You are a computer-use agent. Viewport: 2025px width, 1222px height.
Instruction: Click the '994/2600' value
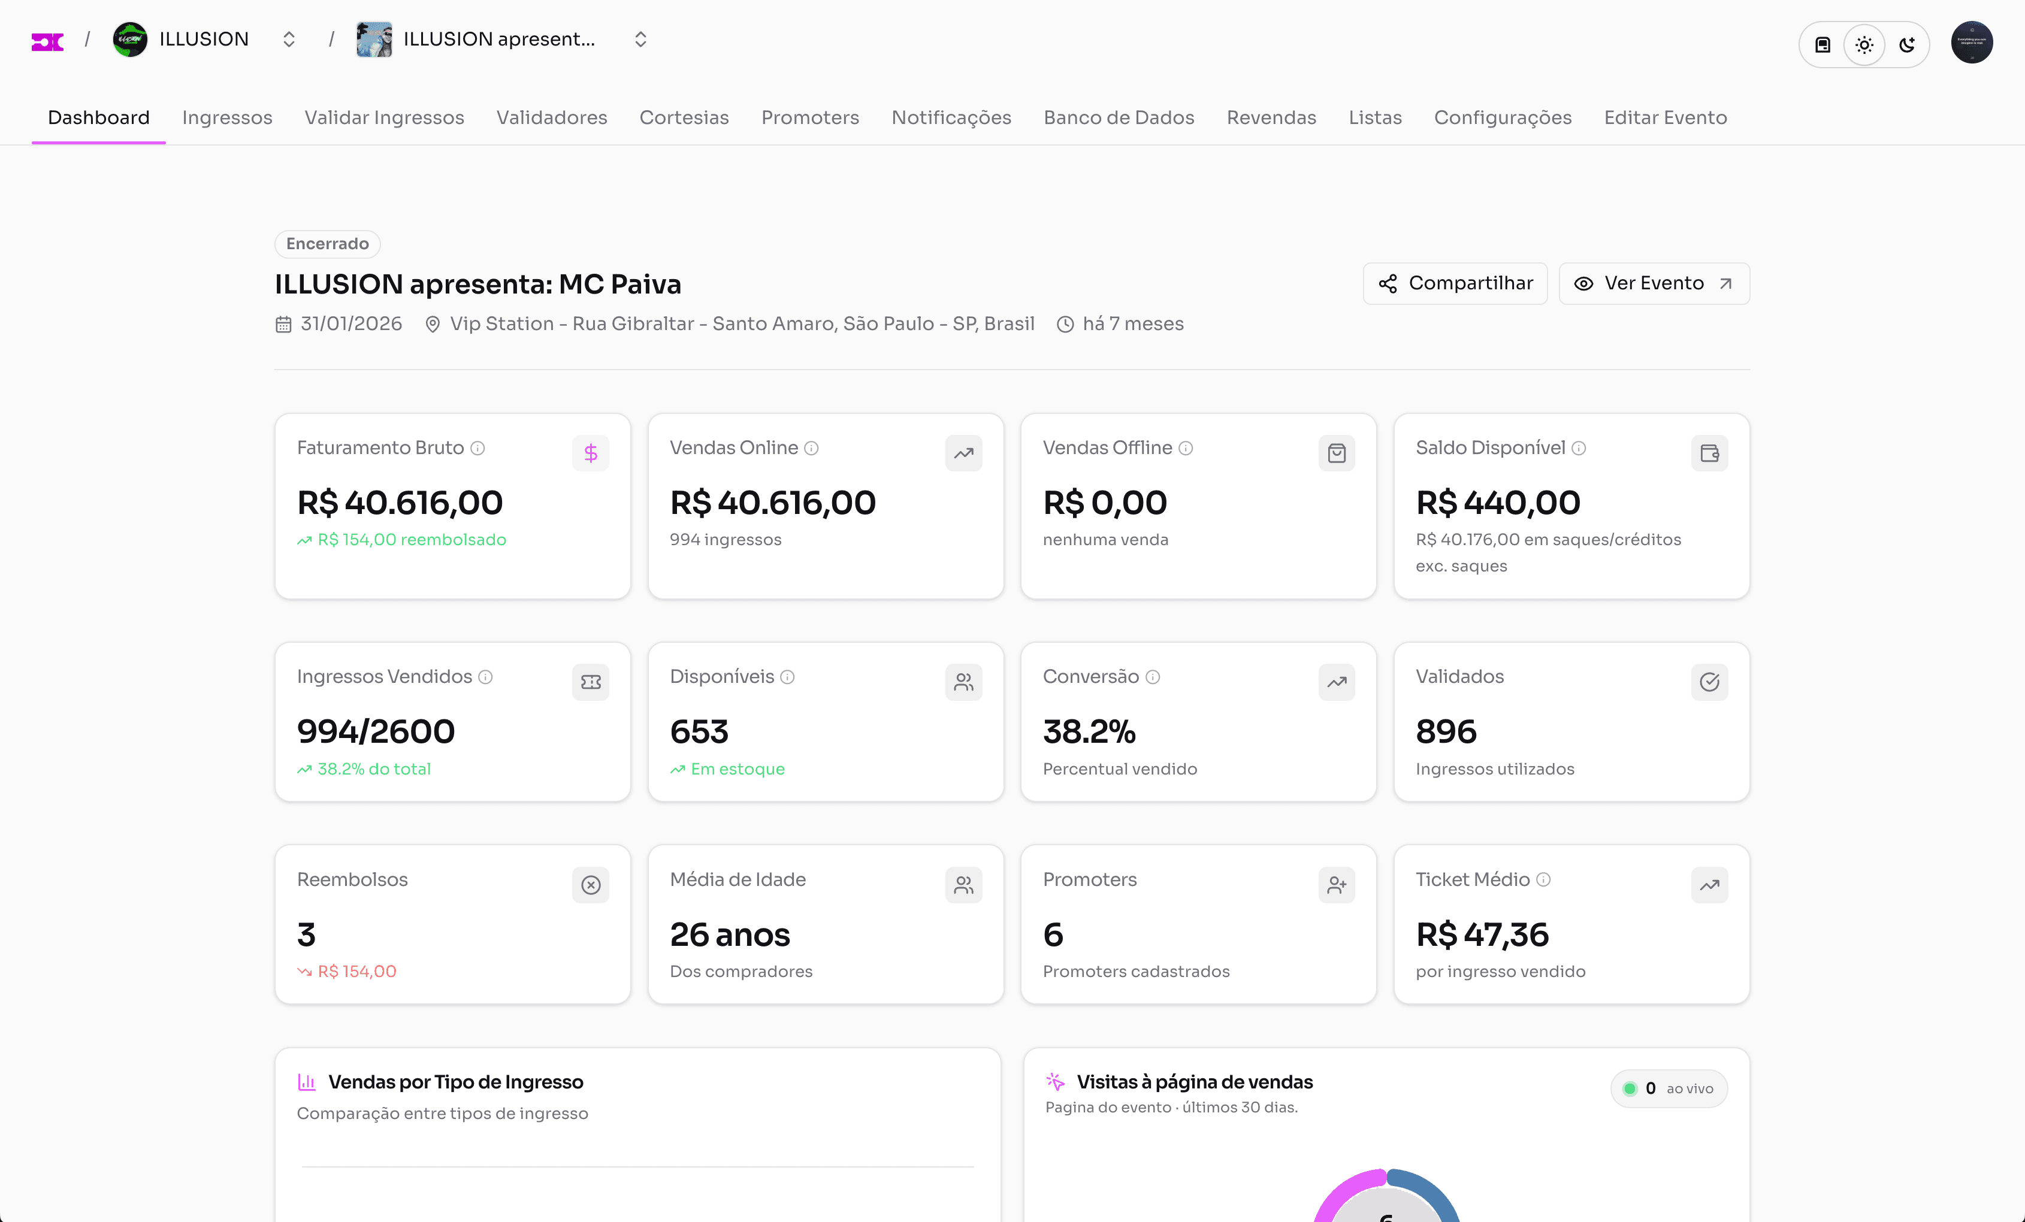point(376,731)
